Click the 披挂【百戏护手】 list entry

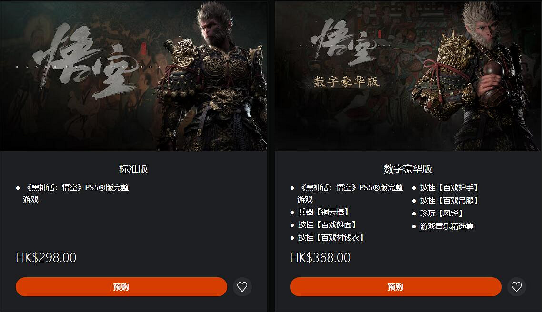(449, 188)
